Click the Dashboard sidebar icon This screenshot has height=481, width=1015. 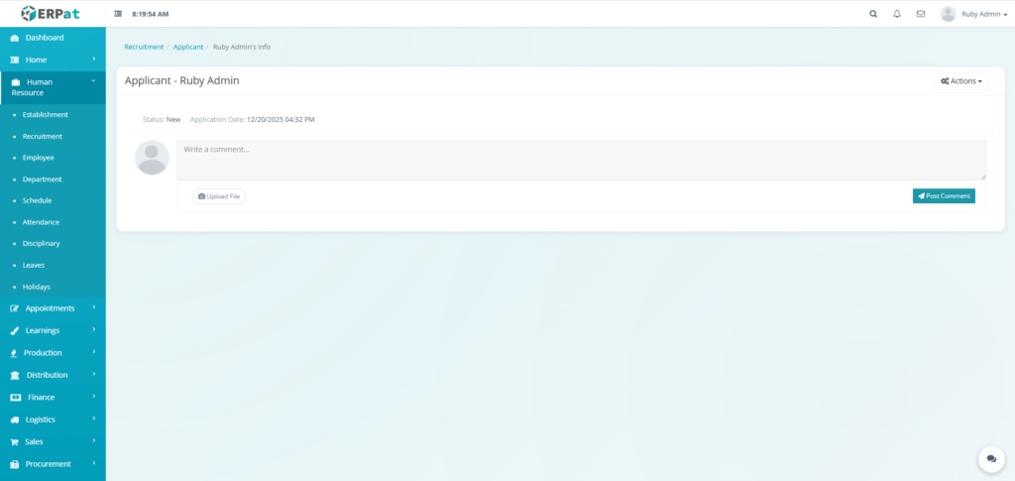[x=15, y=38]
